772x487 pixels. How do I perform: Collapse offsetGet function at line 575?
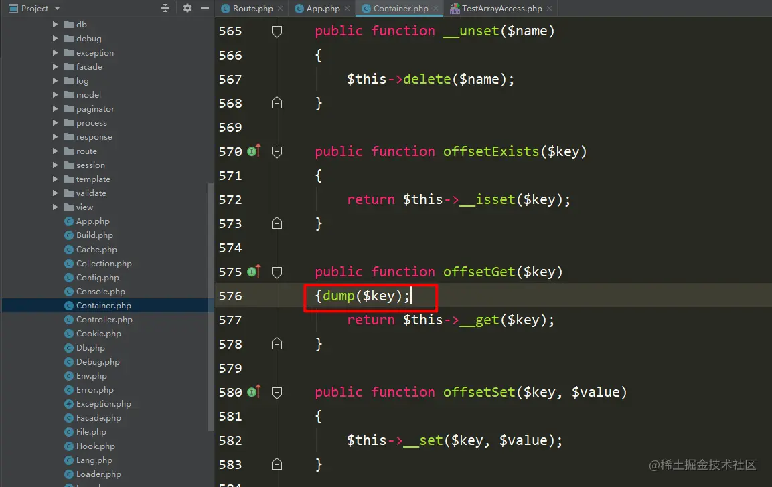[277, 272]
